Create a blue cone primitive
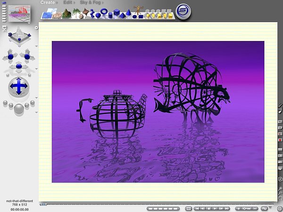 pos(128,12)
